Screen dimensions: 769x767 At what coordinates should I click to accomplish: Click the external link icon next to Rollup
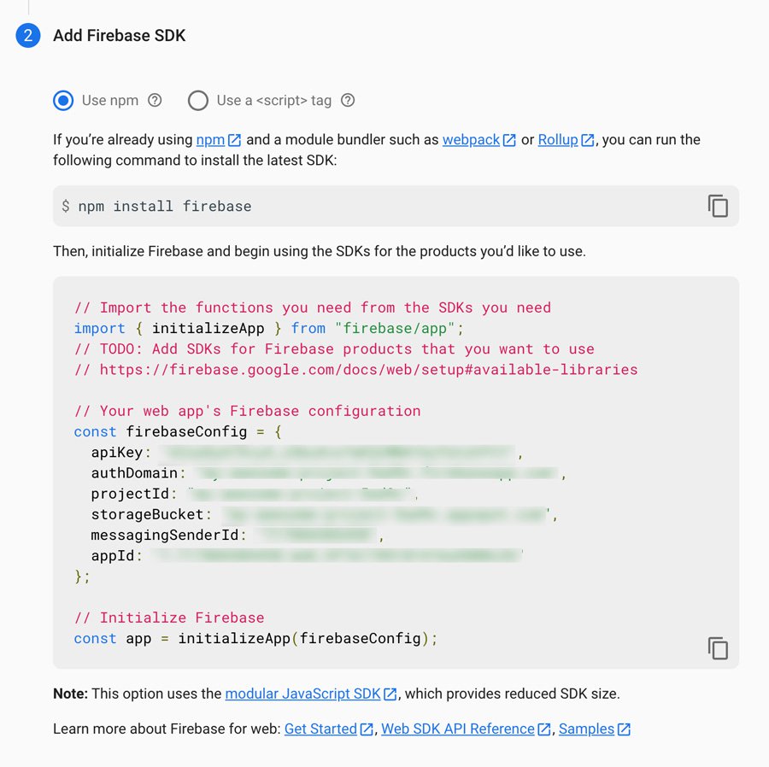[x=588, y=138]
